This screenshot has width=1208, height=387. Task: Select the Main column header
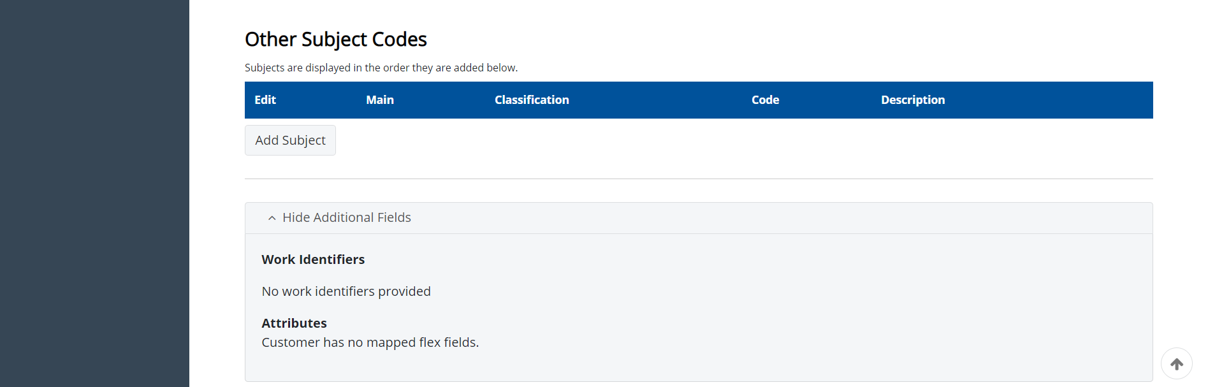(x=380, y=100)
